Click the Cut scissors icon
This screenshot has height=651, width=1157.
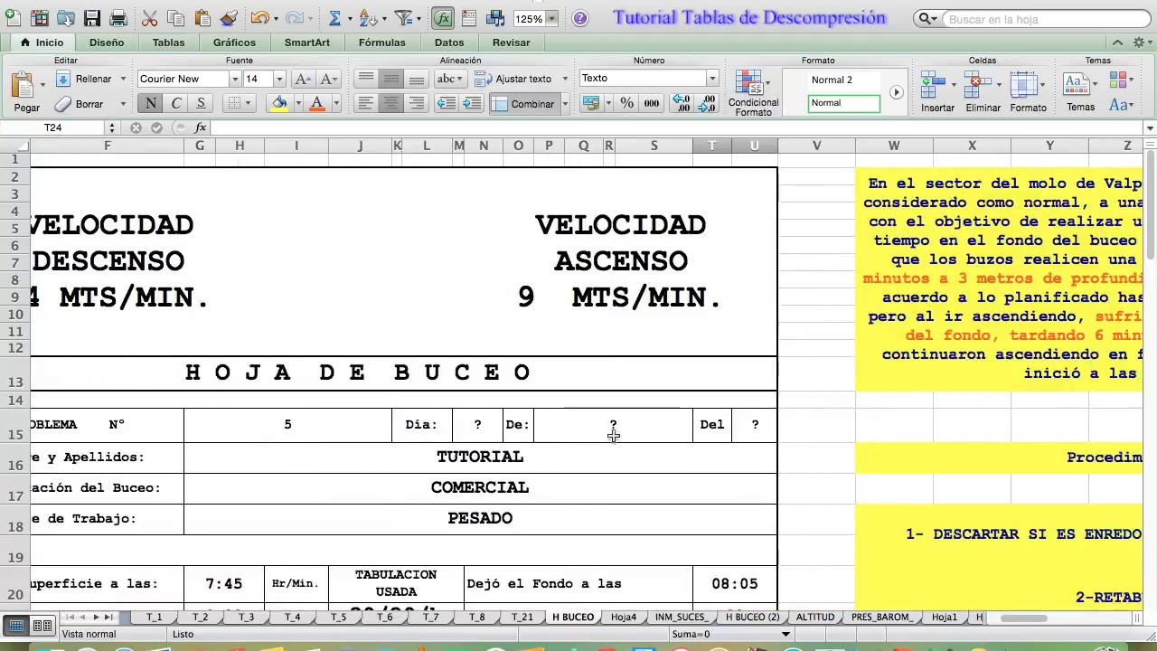150,18
